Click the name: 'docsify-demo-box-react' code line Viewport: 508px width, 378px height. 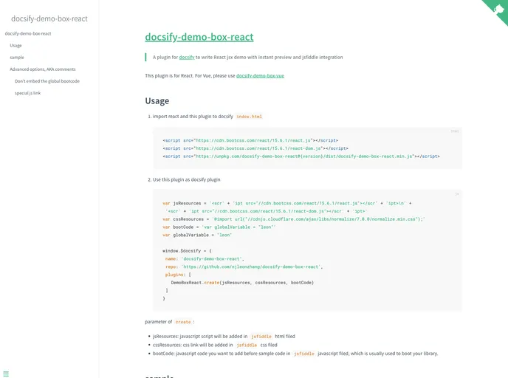click(205, 259)
